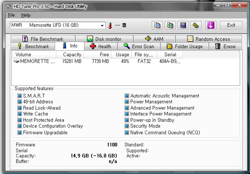Click the Usage column header
This screenshot has height=174, width=250.
122,55
